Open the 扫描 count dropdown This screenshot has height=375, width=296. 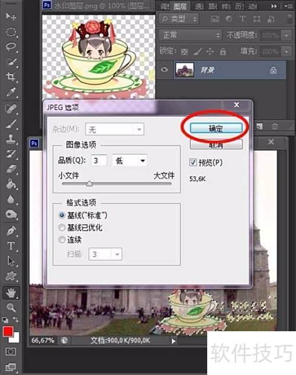click(x=105, y=254)
